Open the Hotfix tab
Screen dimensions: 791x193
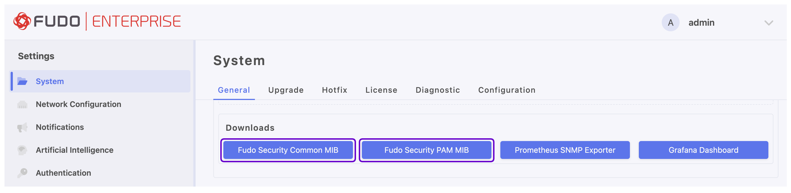[334, 90]
